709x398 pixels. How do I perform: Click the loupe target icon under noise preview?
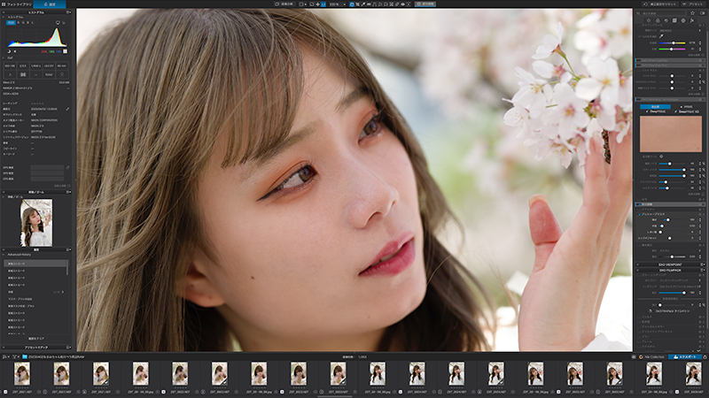[x=661, y=157]
